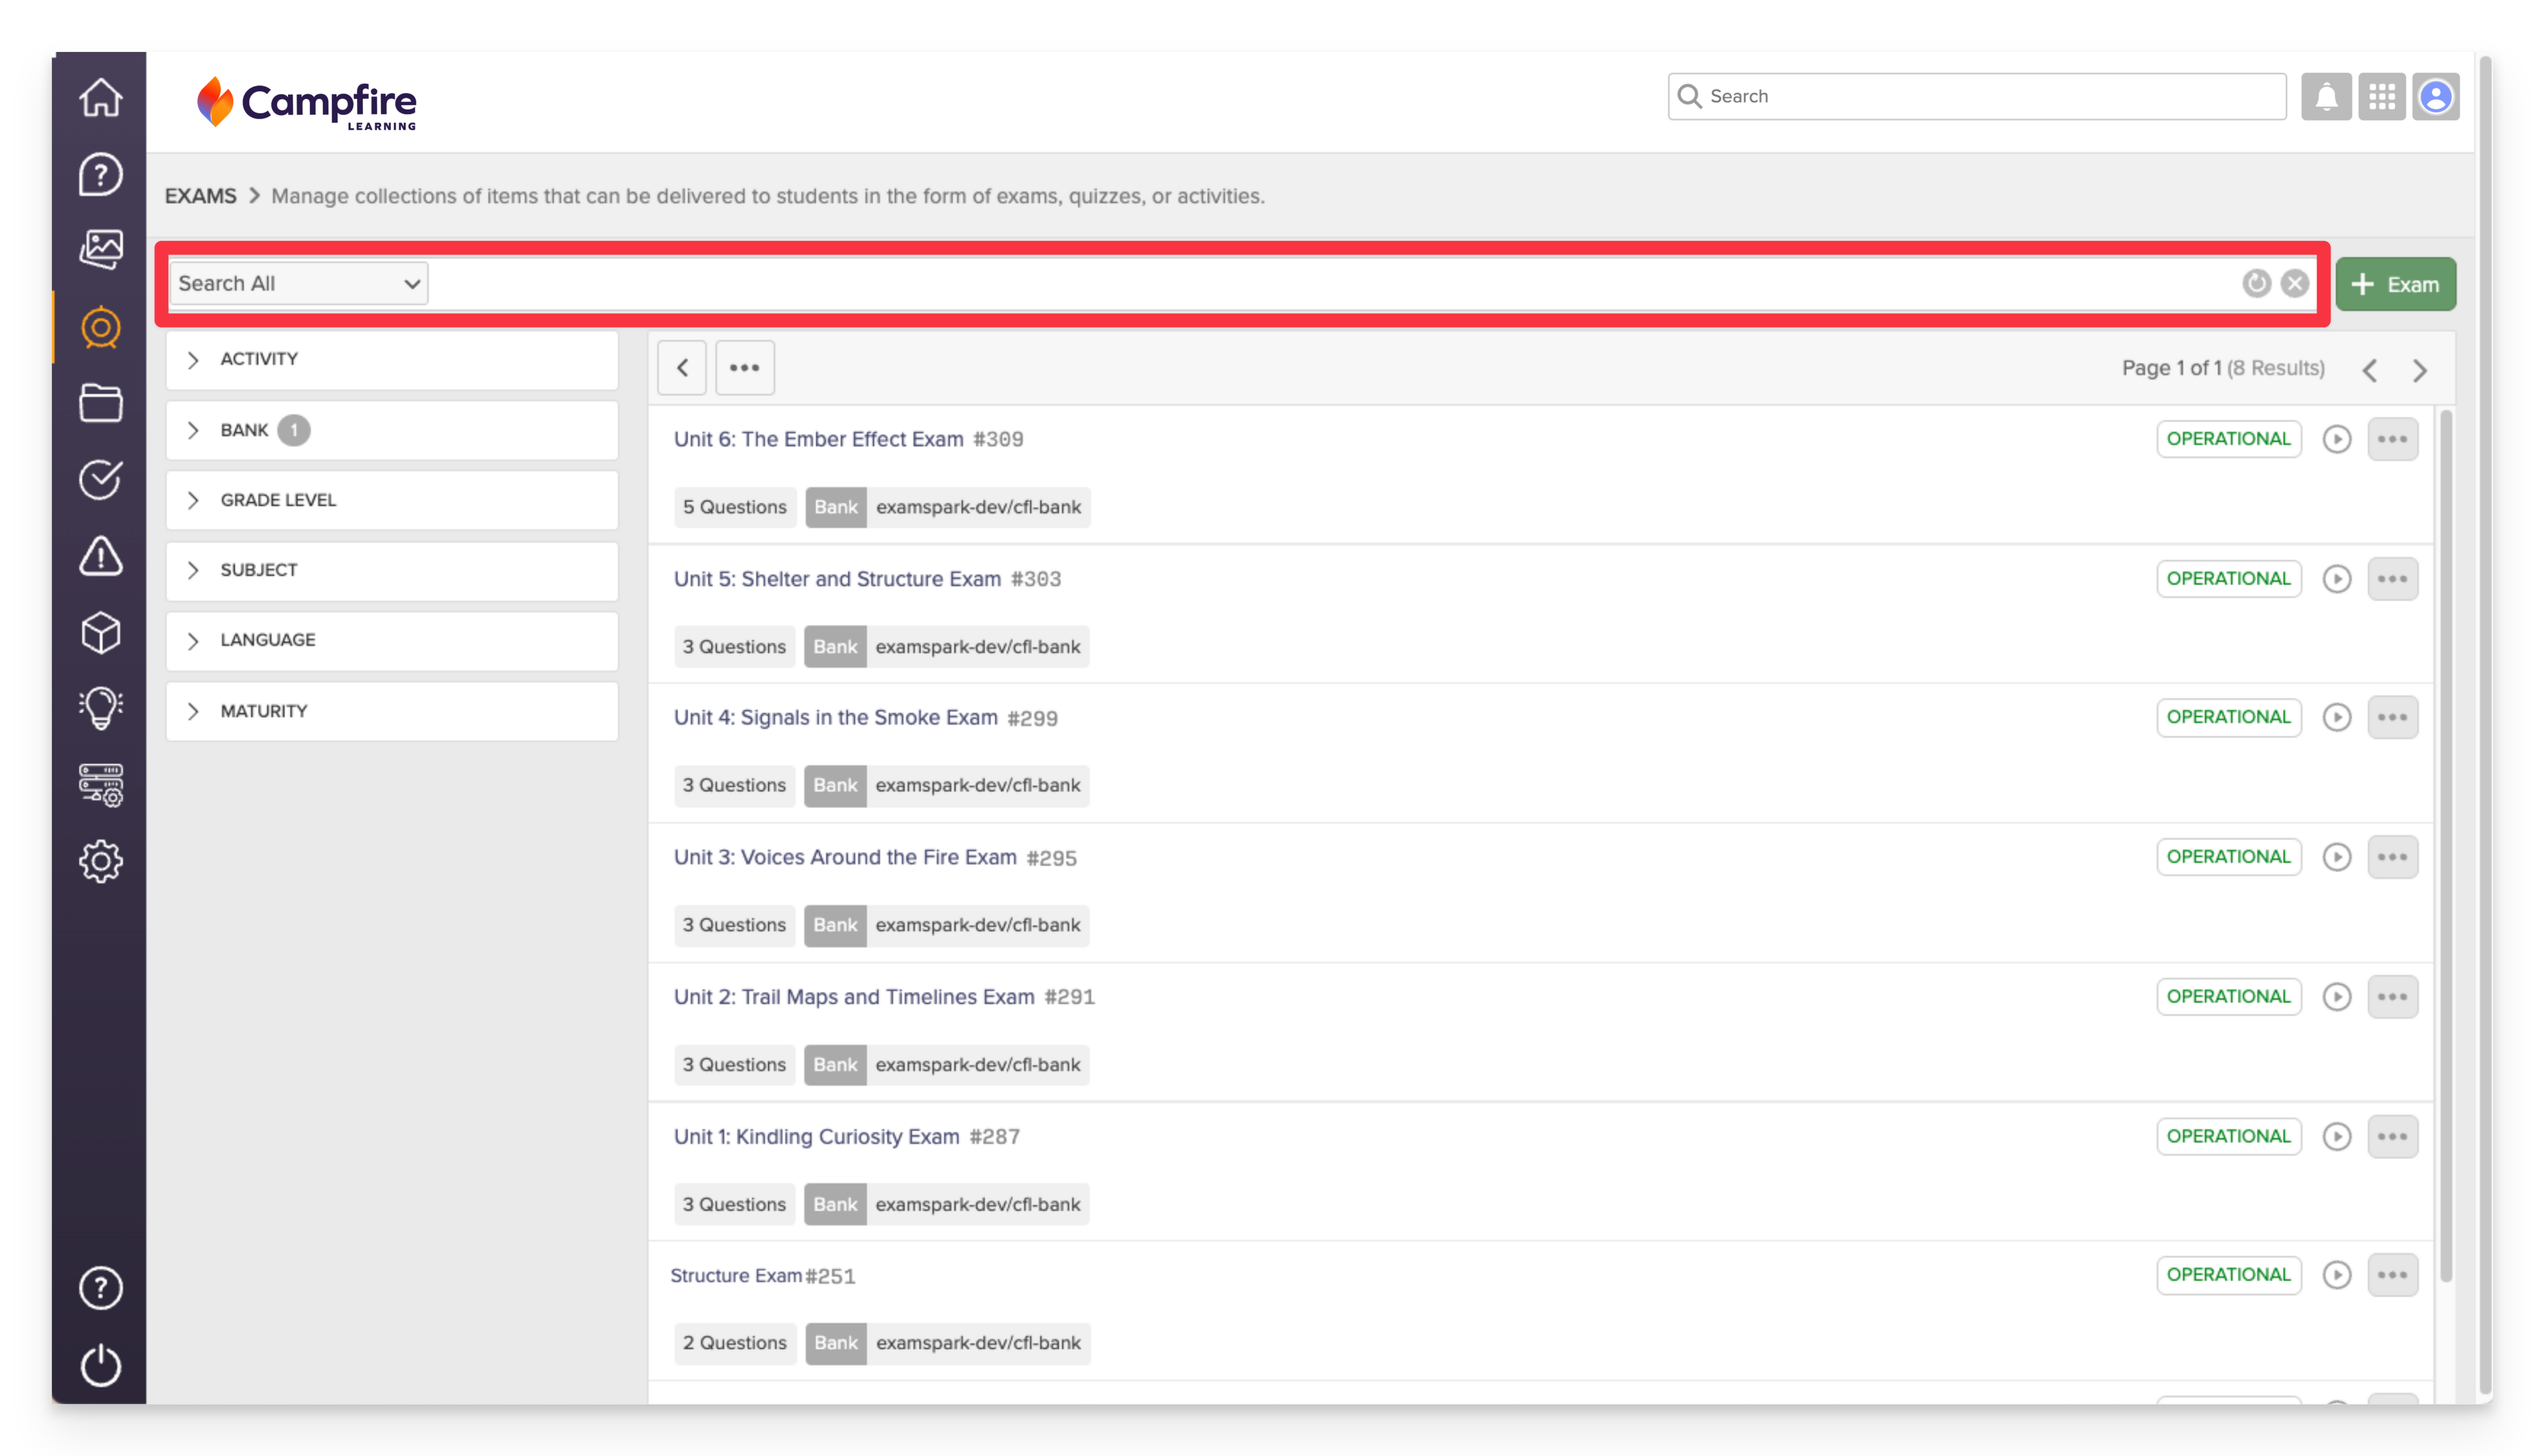Open the lightbulb sidebar icon
The width and height of the screenshot is (2545, 1456).
(x=100, y=708)
